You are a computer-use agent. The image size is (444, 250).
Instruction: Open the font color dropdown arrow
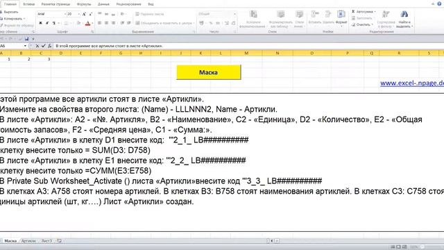92,23
